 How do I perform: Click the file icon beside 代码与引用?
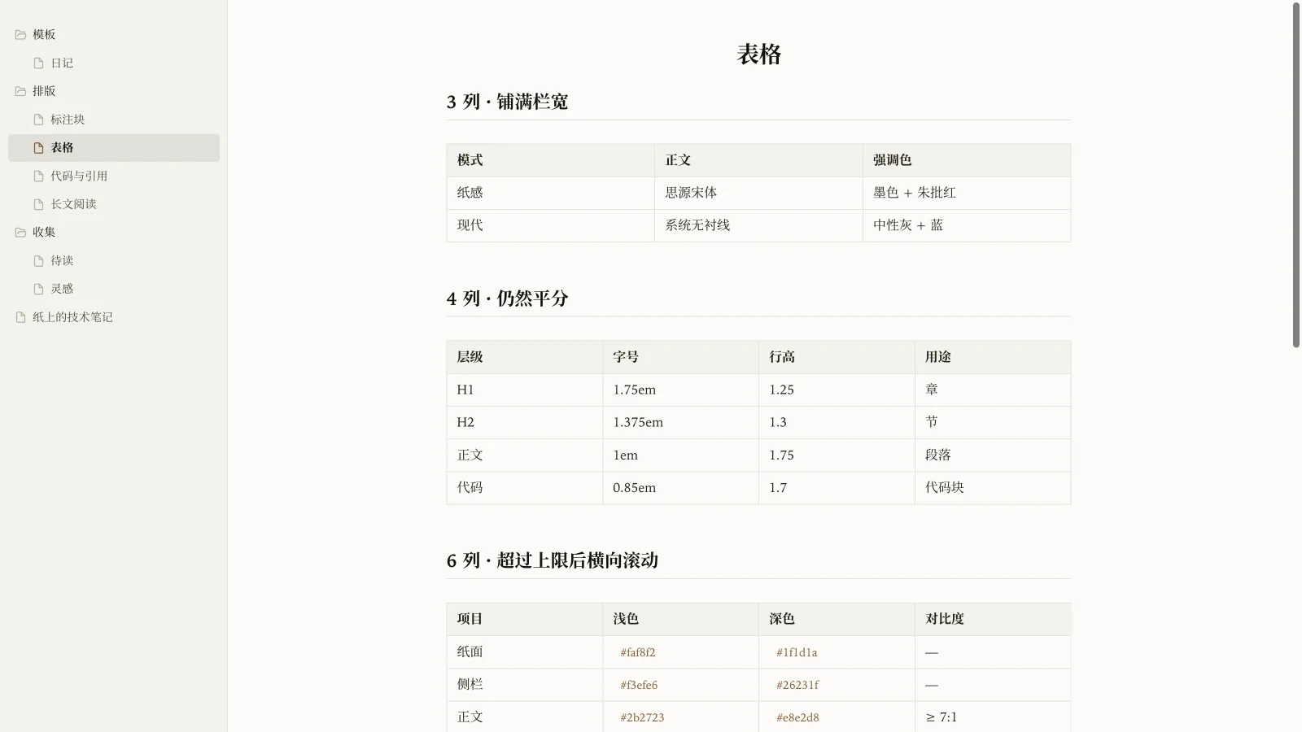pos(38,176)
